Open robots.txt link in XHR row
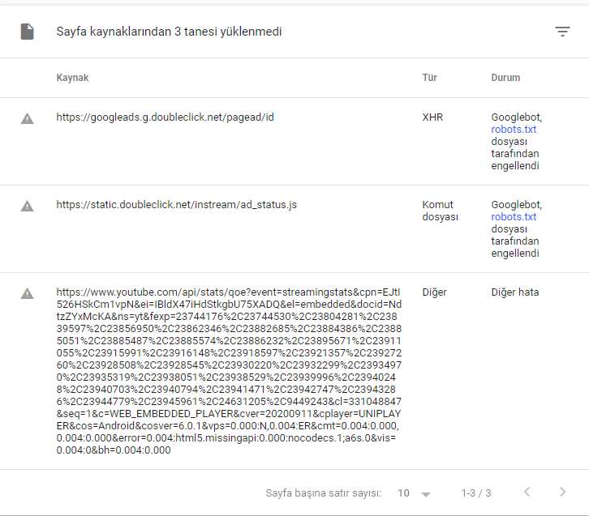Image resolution: width=589 pixels, height=516 pixels. click(x=514, y=130)
